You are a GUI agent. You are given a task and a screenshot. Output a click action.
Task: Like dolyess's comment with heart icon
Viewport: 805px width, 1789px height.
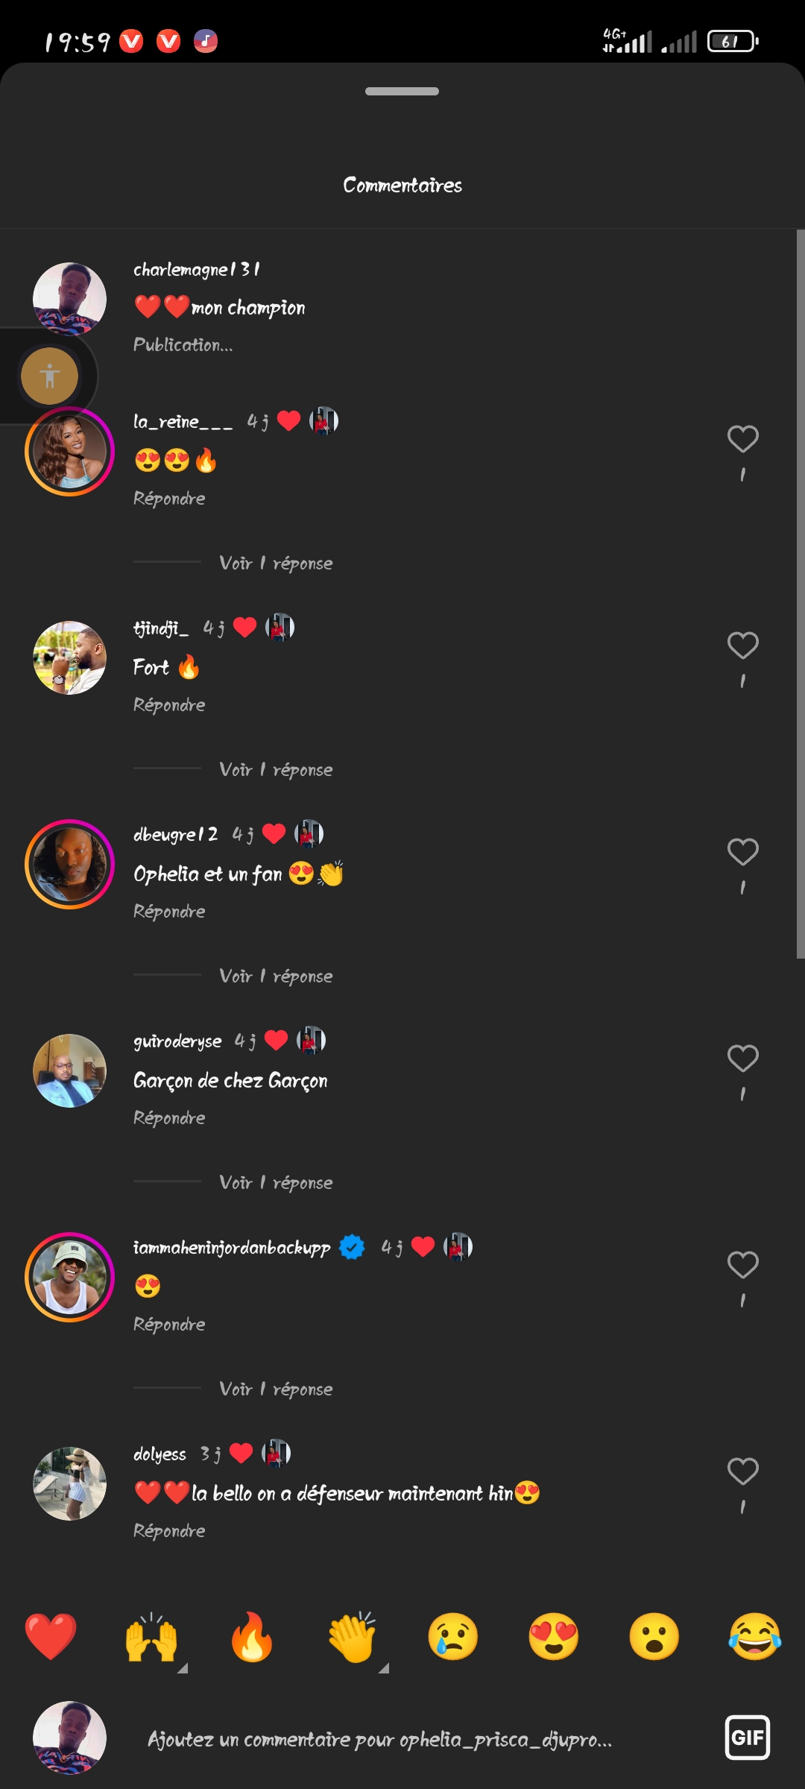tap(742, 1471)
